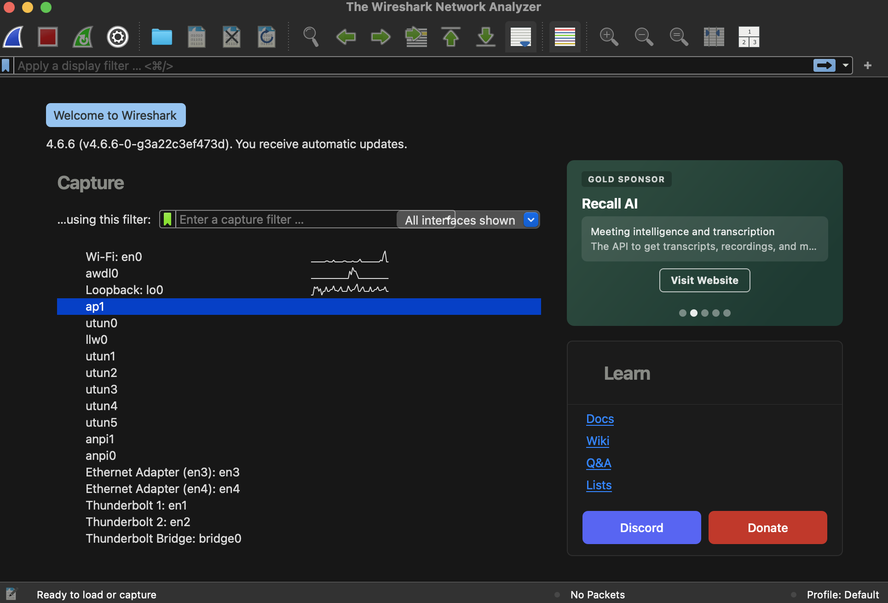Open the Lists link
The image size is (888, 603).
599,485
